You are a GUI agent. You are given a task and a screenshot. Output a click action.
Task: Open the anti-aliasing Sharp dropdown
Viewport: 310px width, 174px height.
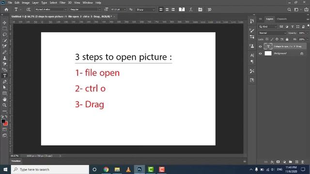click(x=145, y=10)
